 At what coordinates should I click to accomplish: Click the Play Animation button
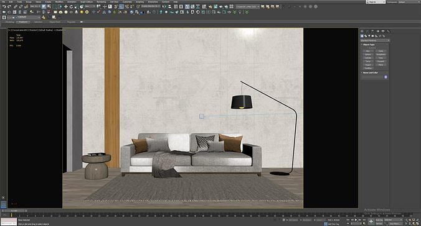coord(356,220)
